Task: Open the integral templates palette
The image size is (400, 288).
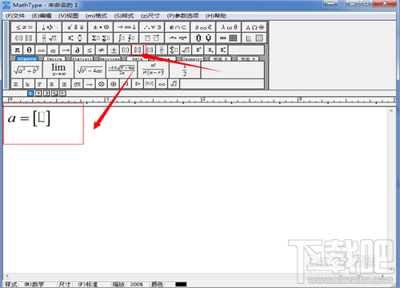Action: coord(126,38)
